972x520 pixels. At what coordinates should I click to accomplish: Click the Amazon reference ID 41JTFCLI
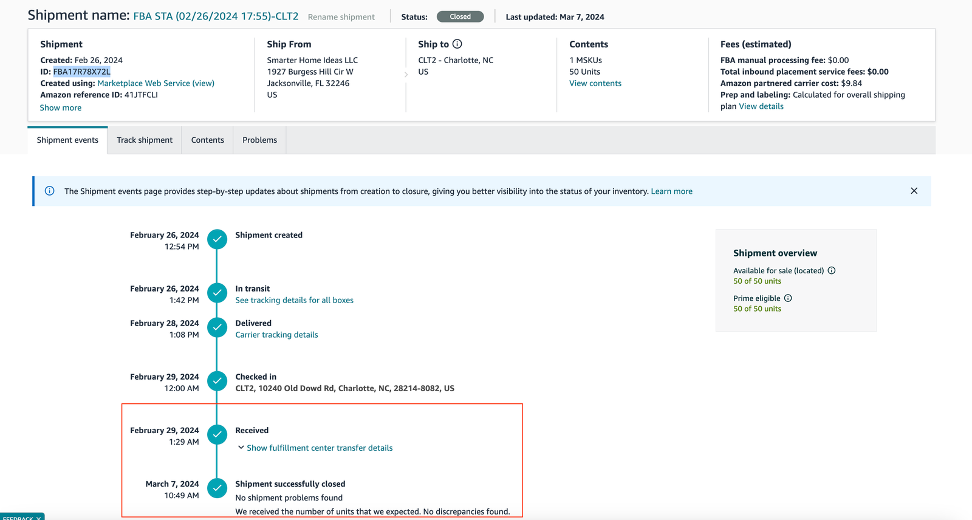(141, 95)
